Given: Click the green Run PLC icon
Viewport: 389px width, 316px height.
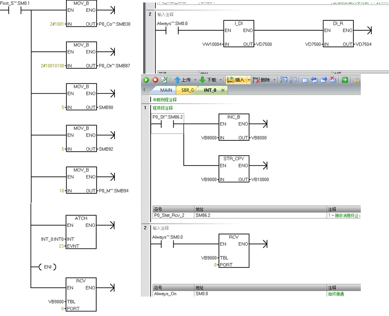Looking at the screenshot, I should click(146, 80).
